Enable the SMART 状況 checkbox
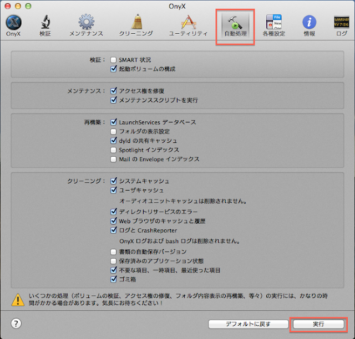The height and width of the screenshot is (339, 355). [113, 60]
